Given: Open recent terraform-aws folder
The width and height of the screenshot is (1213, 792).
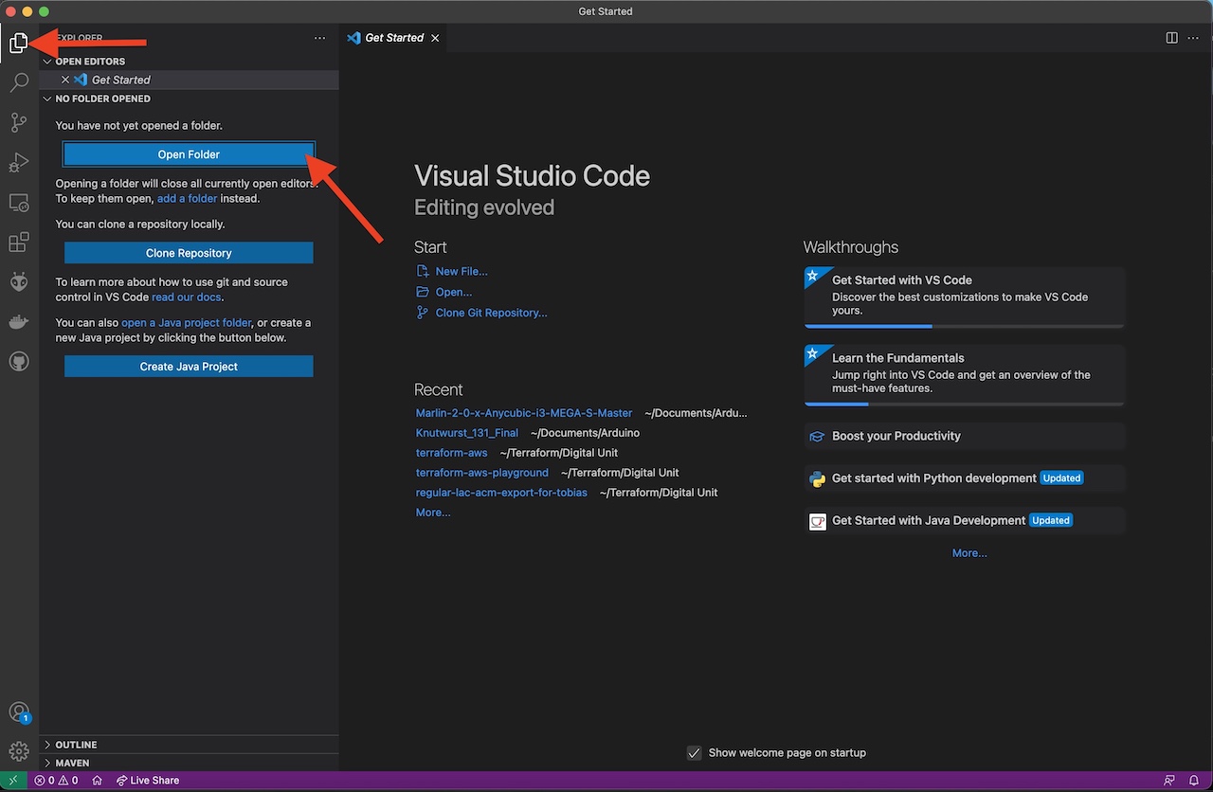Looking at the screenshot, I should tap(452, 453).
